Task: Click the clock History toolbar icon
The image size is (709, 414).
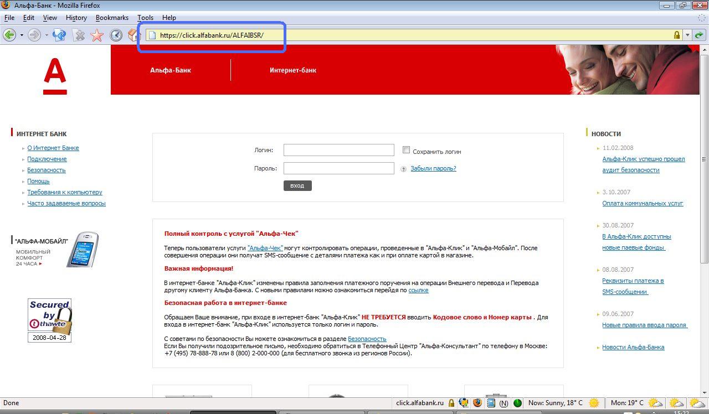Action: (x=116, y=35)
